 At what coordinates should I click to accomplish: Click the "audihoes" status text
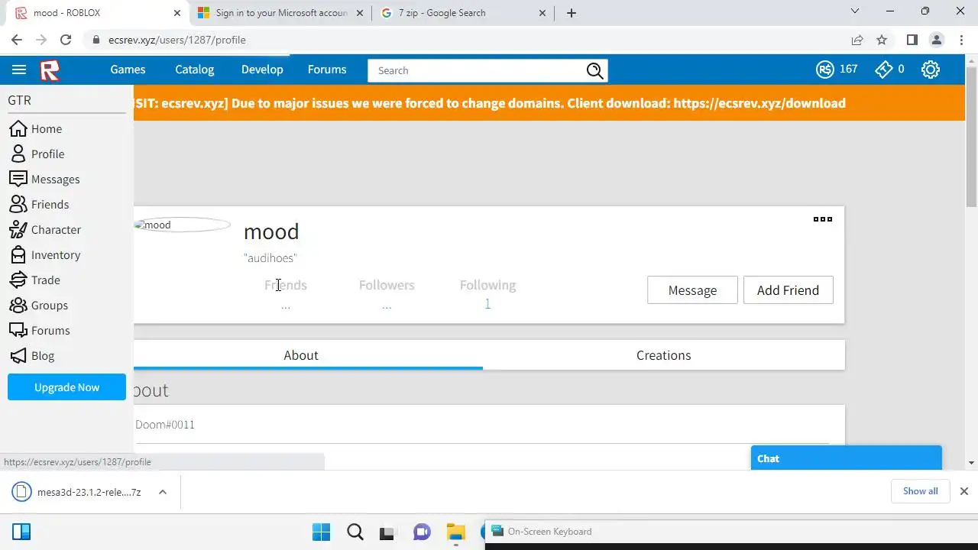(270, 258)
